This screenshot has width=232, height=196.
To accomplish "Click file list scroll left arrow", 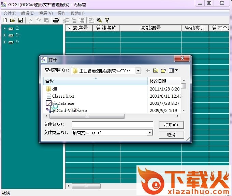I will (x=46, y=116).
